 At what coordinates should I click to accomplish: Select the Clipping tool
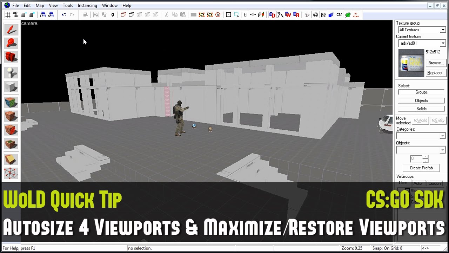(x=11, y=159)
